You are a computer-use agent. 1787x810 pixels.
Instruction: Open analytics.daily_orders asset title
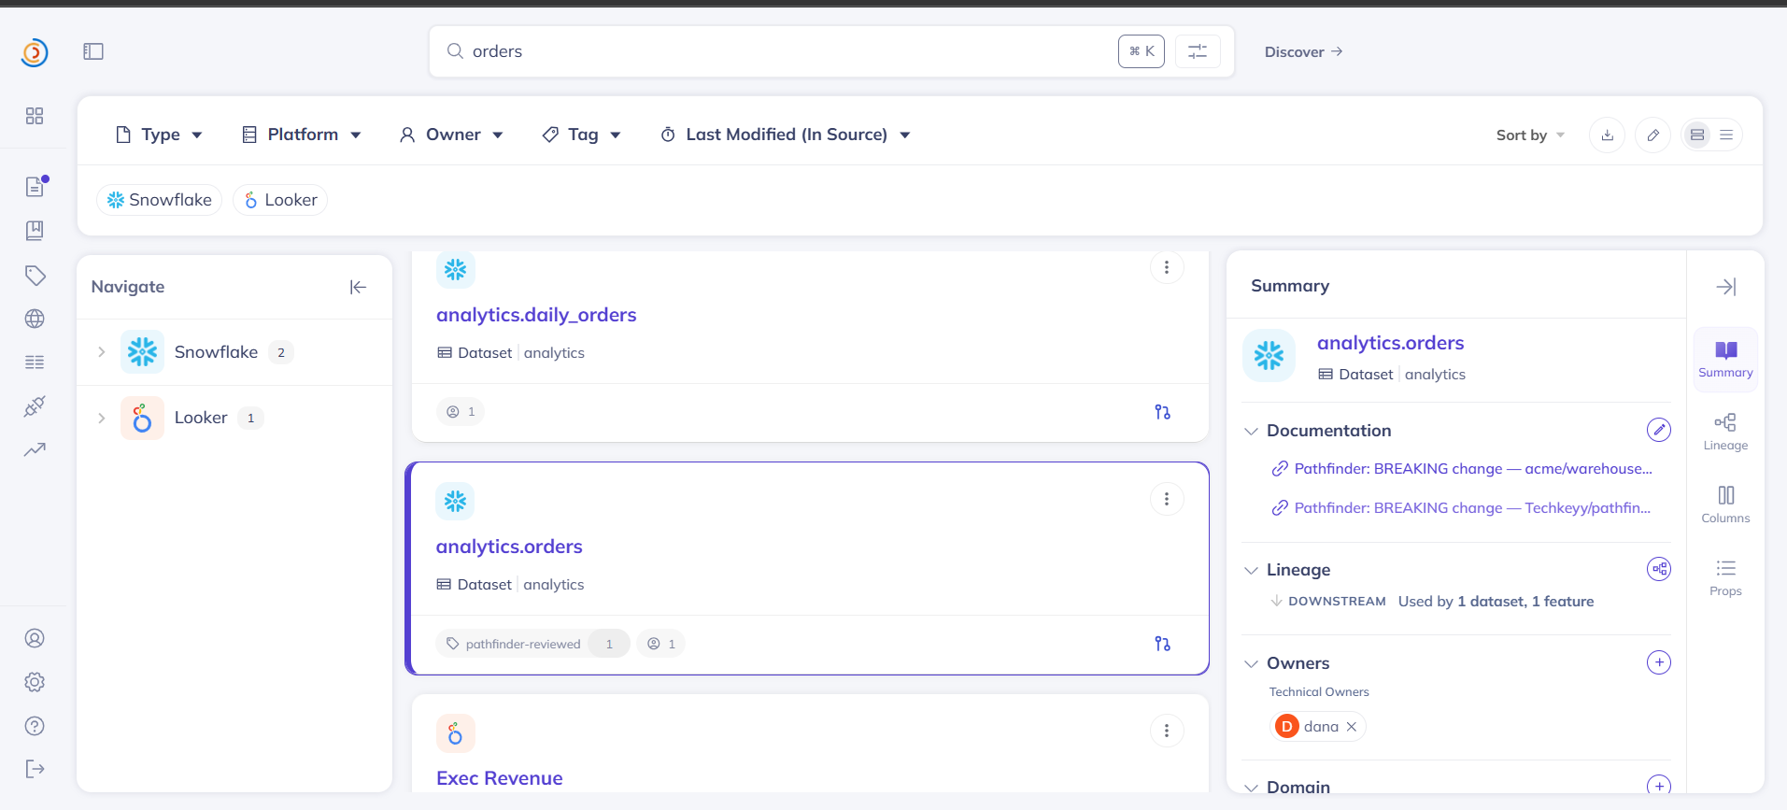[x=536, y=315]
